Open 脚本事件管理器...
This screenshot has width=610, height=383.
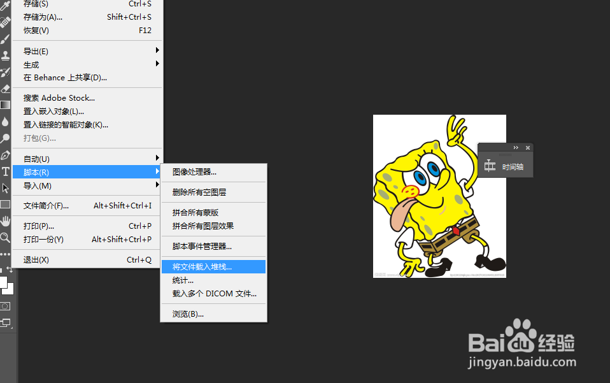click(x=213, y=247)
